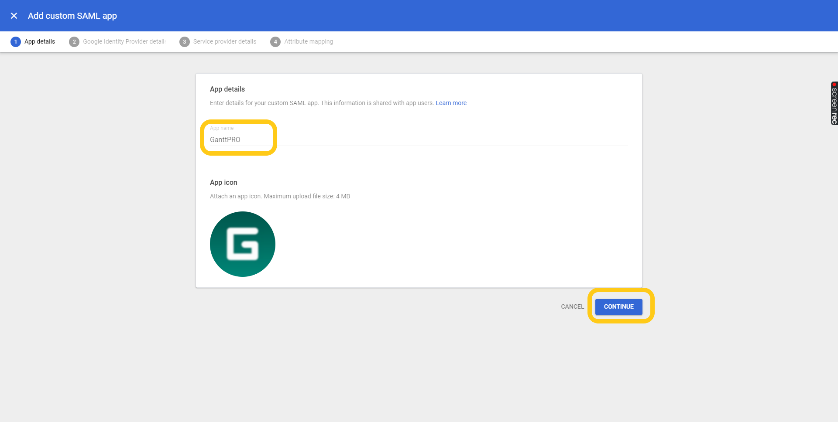Click the 'App icon' section heading

click(x=223, y=182)
